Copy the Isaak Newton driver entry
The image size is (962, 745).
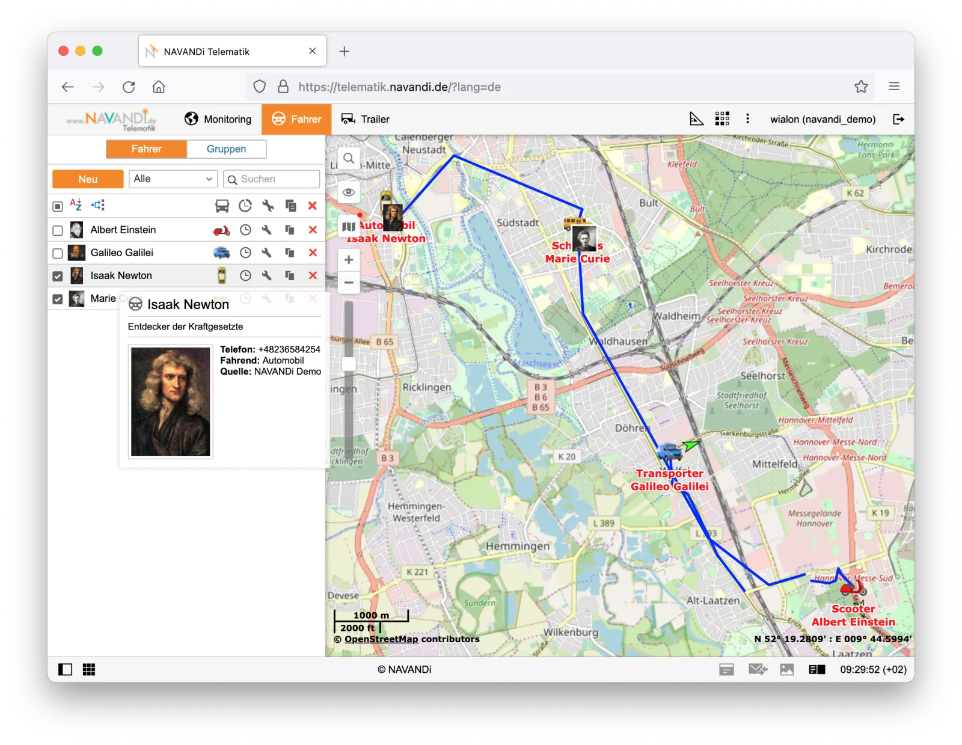(290, 275)
